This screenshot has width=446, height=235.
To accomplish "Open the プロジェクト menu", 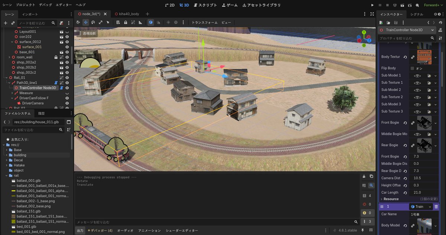I will click(26, 5).
